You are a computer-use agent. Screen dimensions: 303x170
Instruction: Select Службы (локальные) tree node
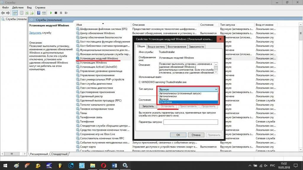coord(14,19)
